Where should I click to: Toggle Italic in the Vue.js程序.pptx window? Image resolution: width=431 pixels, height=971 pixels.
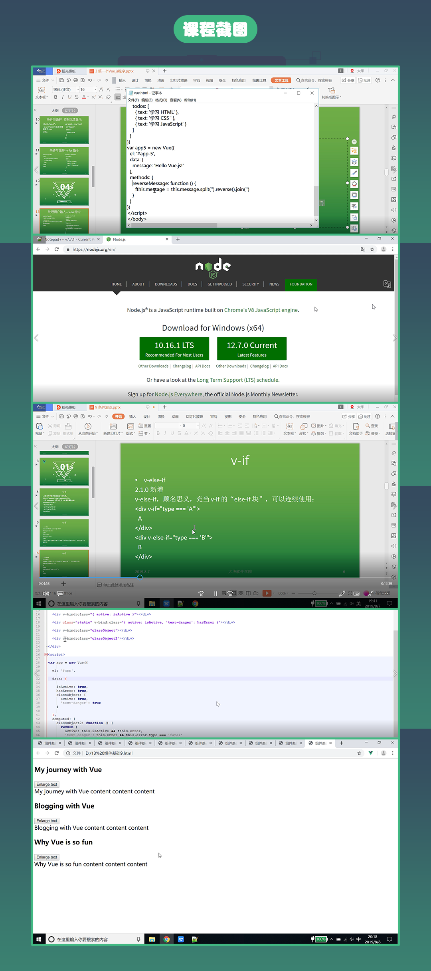click(x=63, y=97)
